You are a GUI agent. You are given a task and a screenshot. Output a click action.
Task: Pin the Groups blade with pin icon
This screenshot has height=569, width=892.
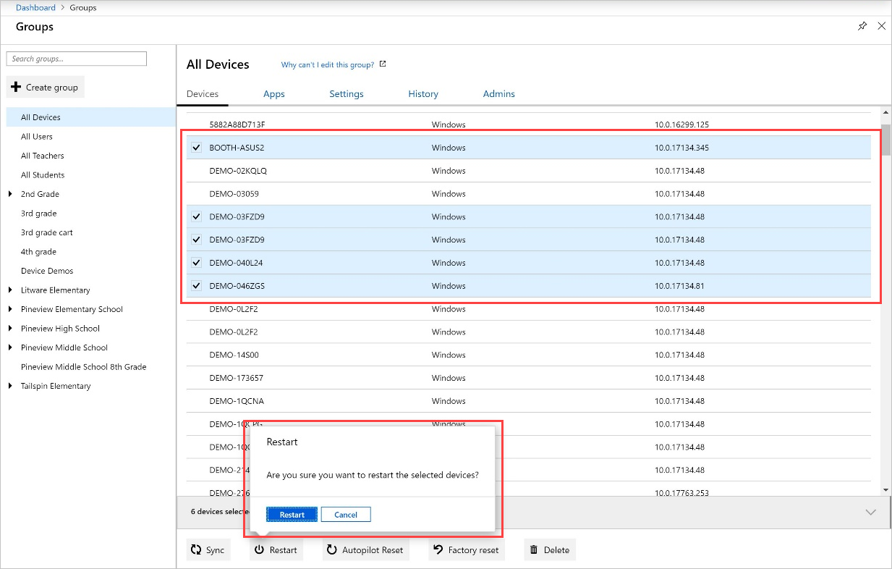(862, 26)
